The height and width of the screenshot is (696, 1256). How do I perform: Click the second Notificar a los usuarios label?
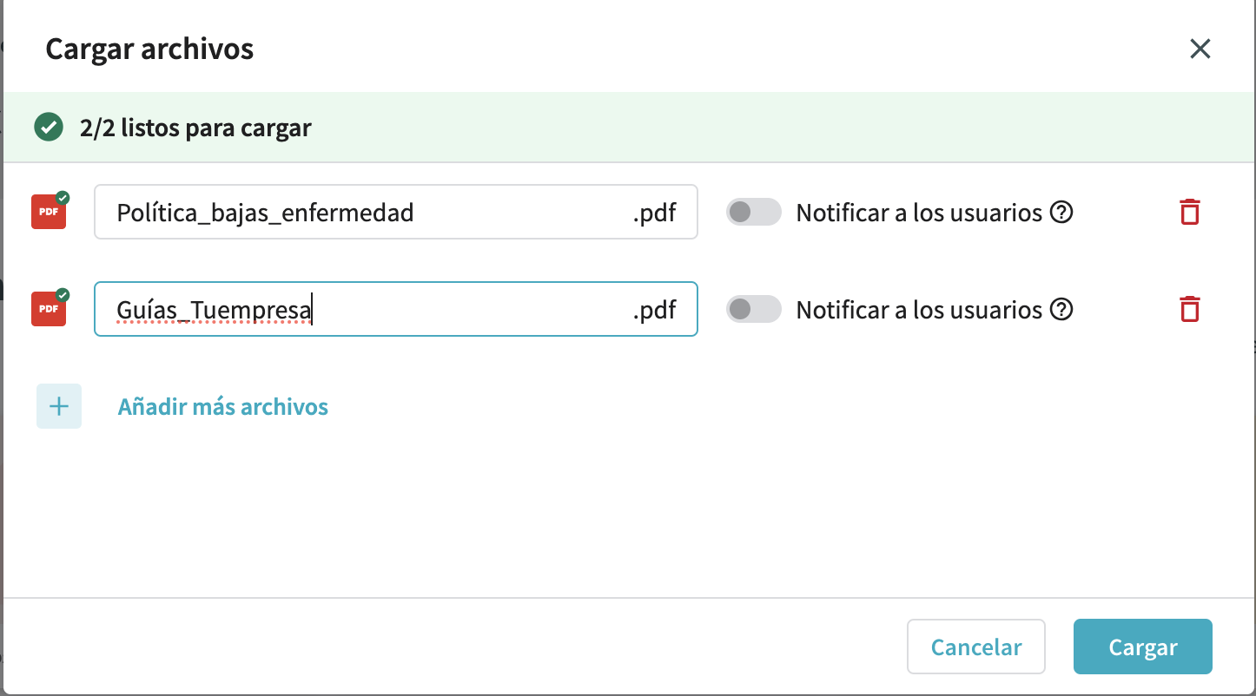919,310
